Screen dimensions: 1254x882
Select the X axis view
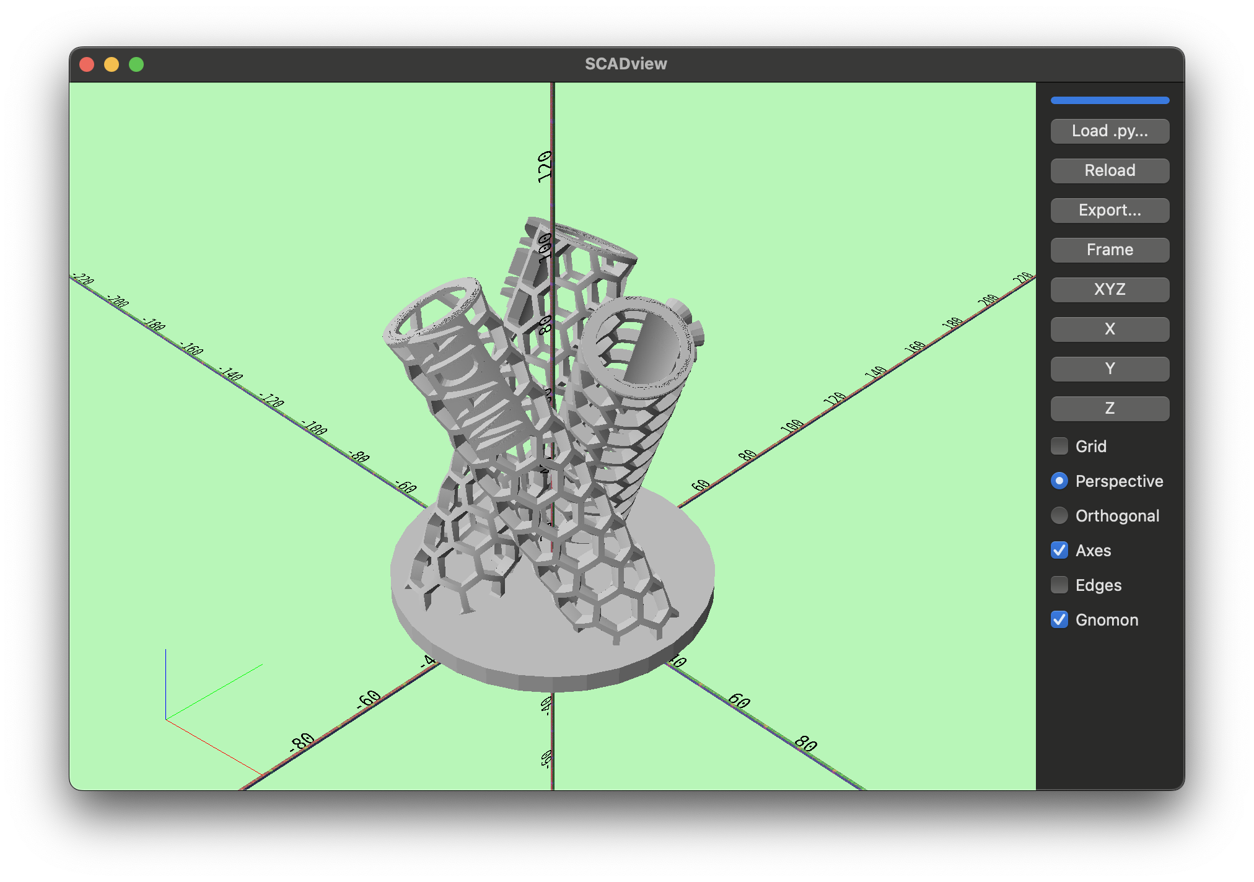[1110, 330]
